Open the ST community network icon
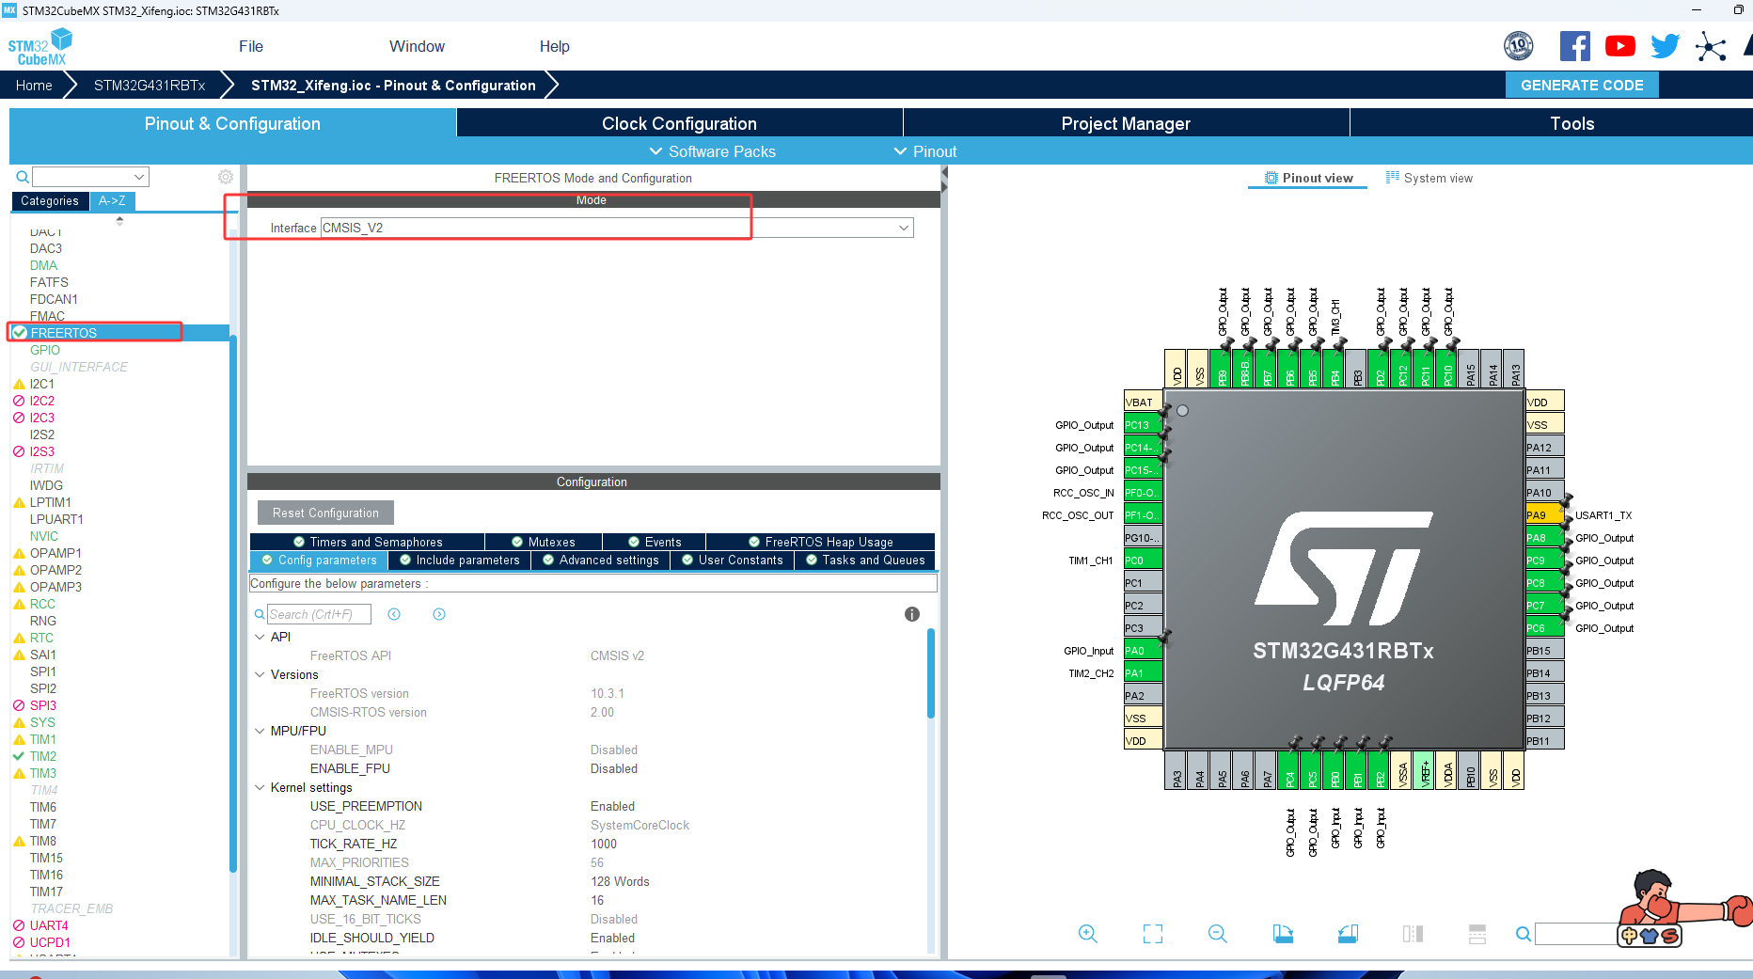This screenshot has width=1753, height=979. (x=1711, y=46)
